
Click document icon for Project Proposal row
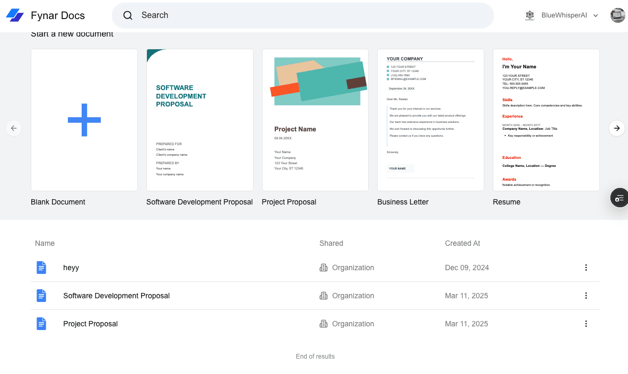click(41, 324)
